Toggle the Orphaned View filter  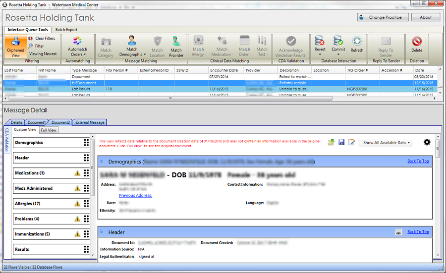16,47
